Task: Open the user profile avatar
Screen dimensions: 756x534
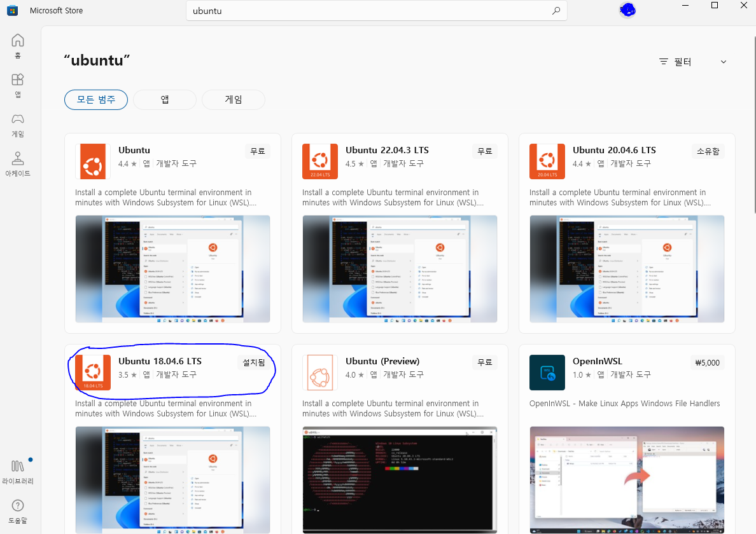Action: coord(627,10)
